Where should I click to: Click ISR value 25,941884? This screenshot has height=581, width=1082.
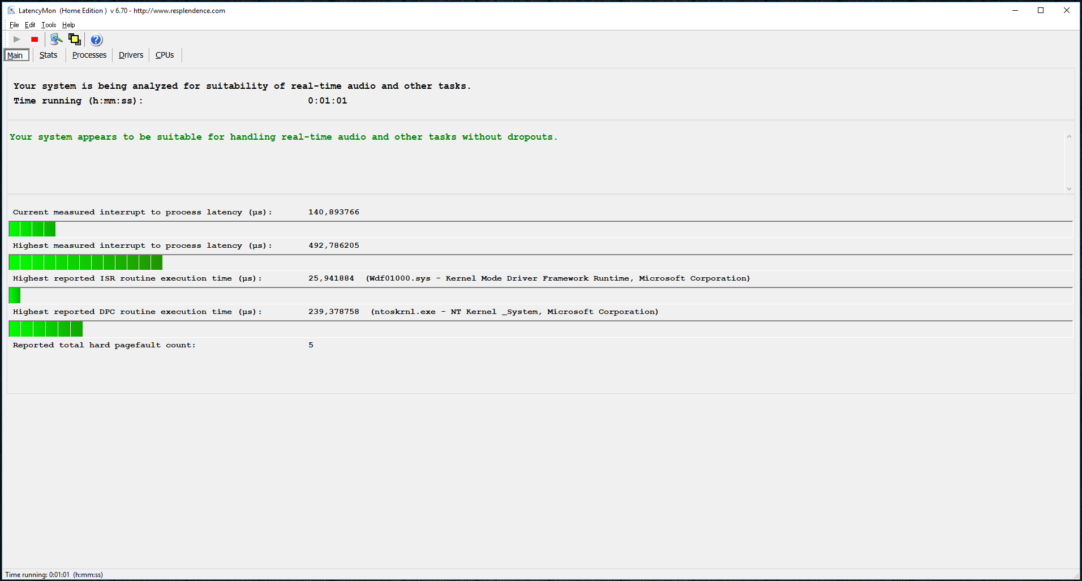pyautogui.click(x=331, y=278)
